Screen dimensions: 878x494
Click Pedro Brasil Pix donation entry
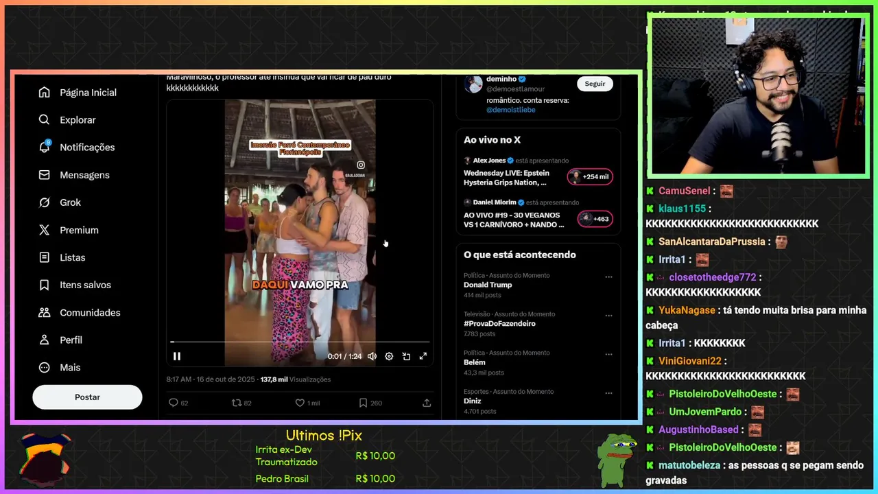click(x=325, y=479)
